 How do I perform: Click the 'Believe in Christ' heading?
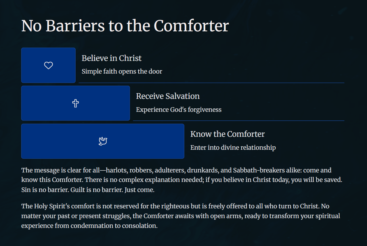click(x=112, y=58)
